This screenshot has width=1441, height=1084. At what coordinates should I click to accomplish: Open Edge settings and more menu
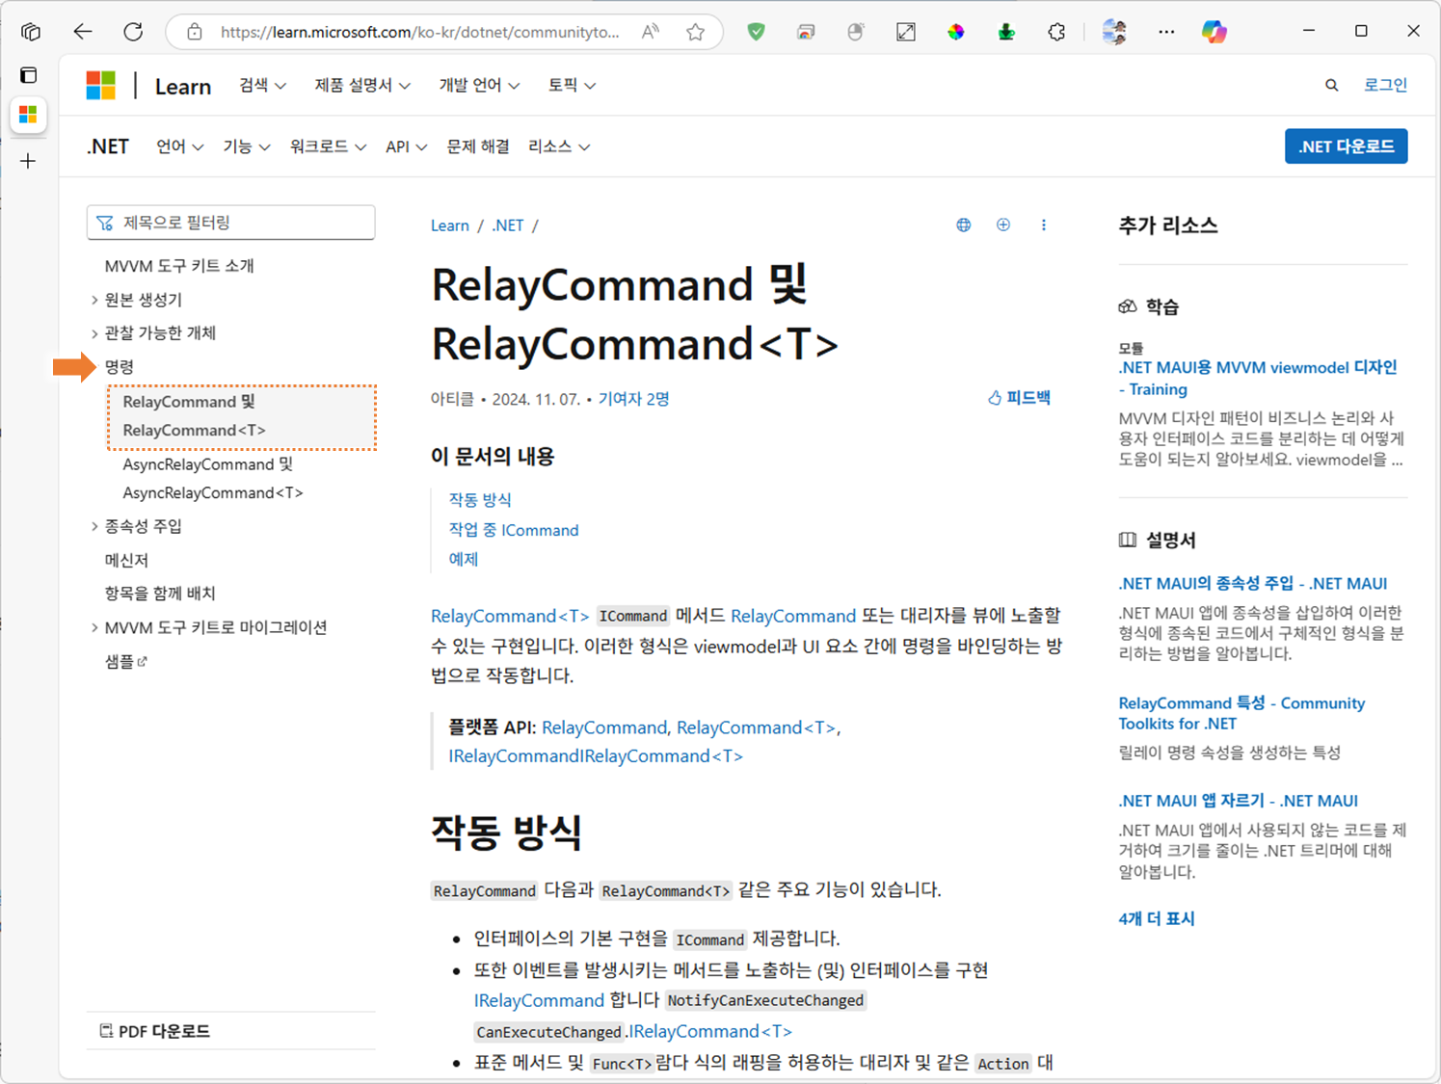[1166, 32]
